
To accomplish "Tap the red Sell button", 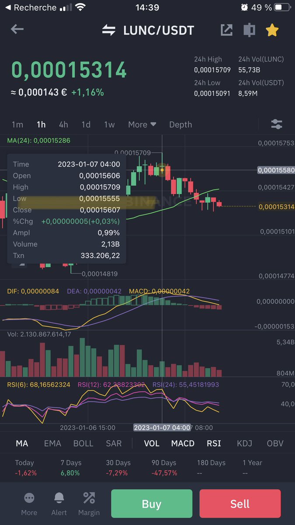I will click(240, 504).
